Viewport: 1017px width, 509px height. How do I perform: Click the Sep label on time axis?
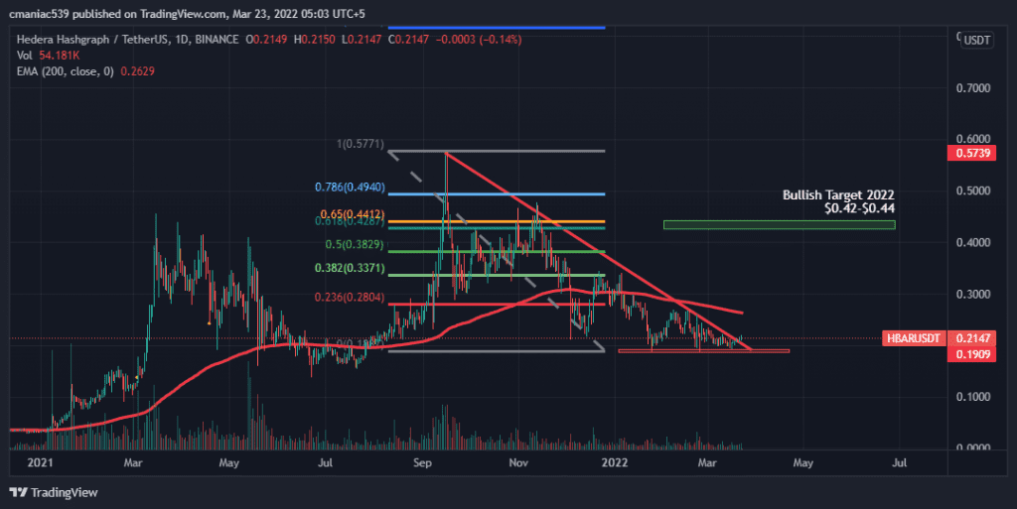coord(422,462)
